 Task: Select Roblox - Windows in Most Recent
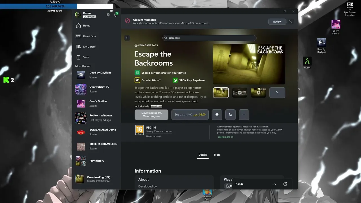(96, 118)
